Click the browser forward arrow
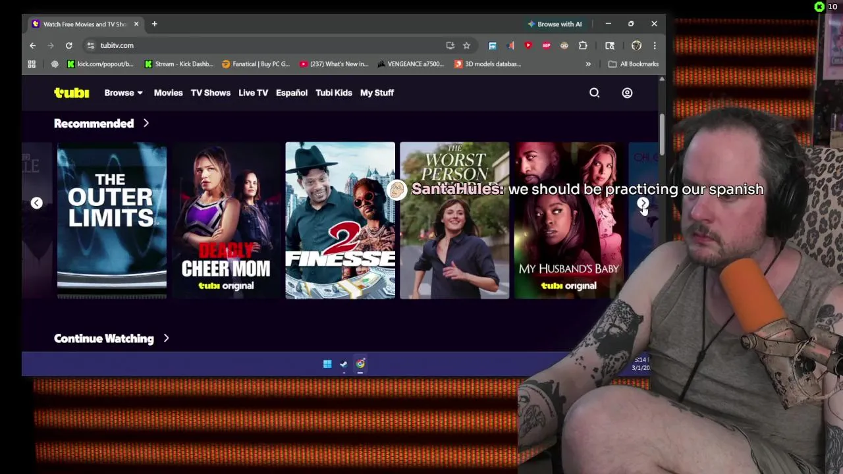843x474 pixels. (x=51, y=45)
